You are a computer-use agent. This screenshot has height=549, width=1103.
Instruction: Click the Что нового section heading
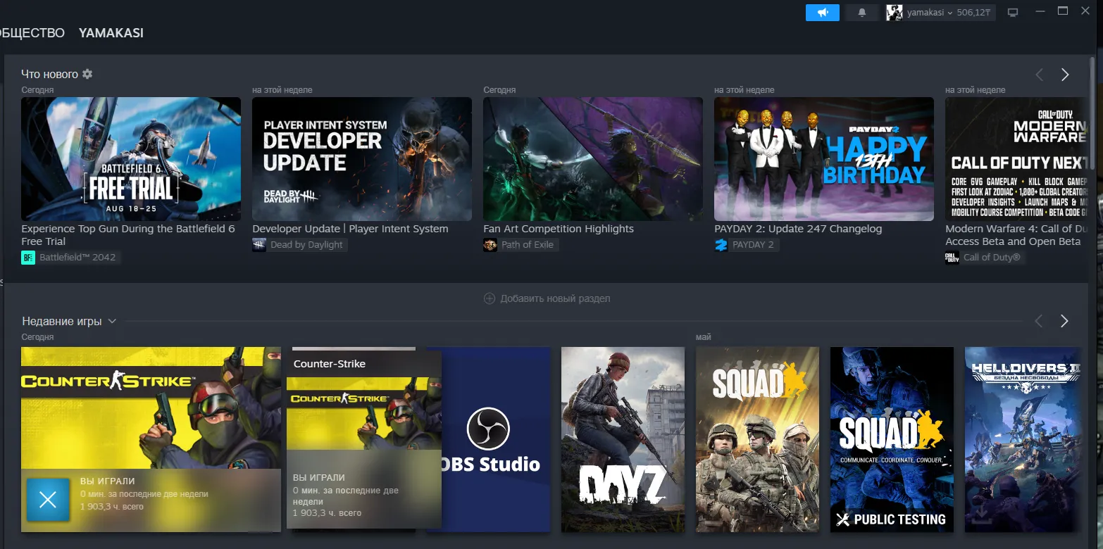[49, 74]
